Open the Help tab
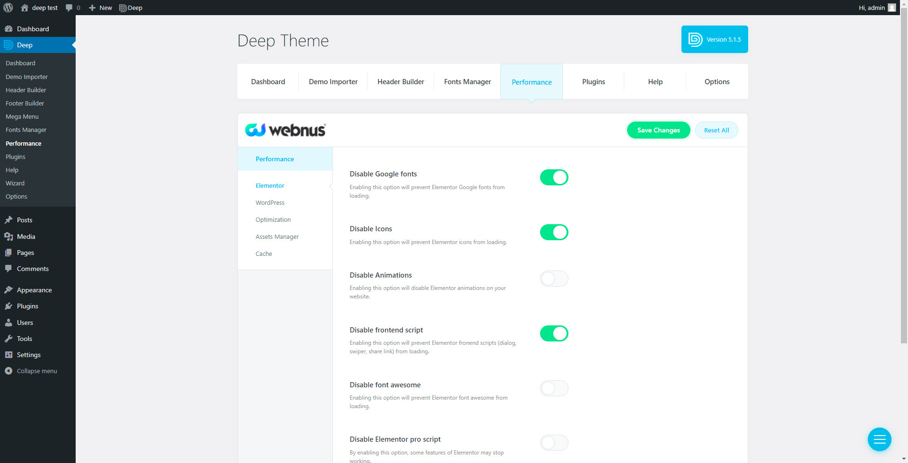Image resolution: width=908 pixels, height=463 pixels. click(x=655, y=81)
